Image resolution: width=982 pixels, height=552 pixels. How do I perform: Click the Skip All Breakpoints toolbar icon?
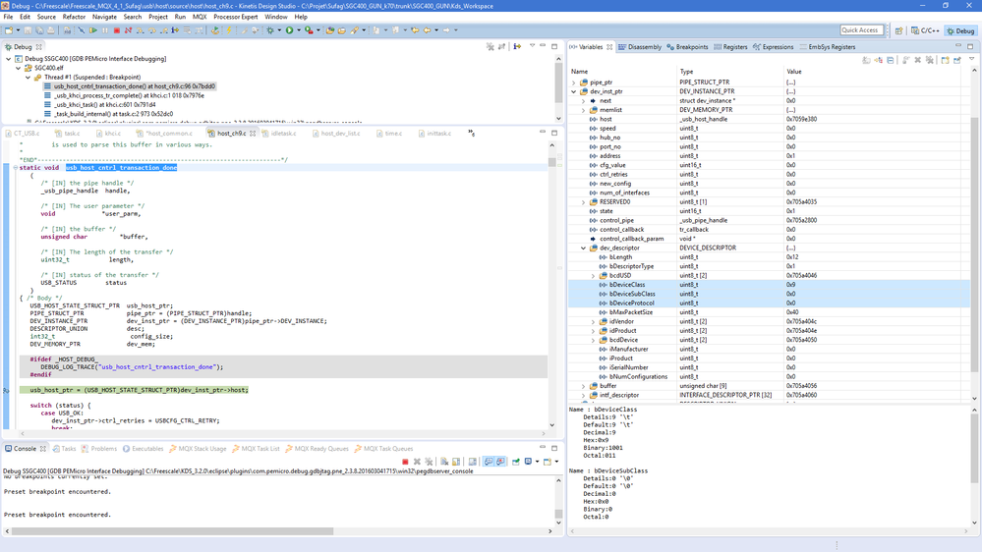pos(81,30)
